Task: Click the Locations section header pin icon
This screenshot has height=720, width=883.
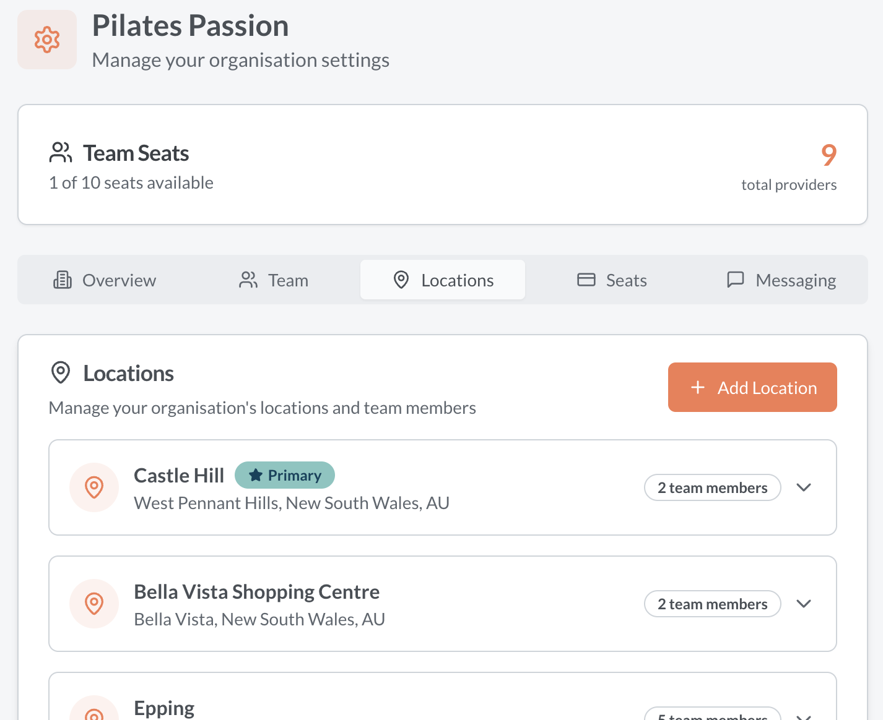Action: (61, 373)
